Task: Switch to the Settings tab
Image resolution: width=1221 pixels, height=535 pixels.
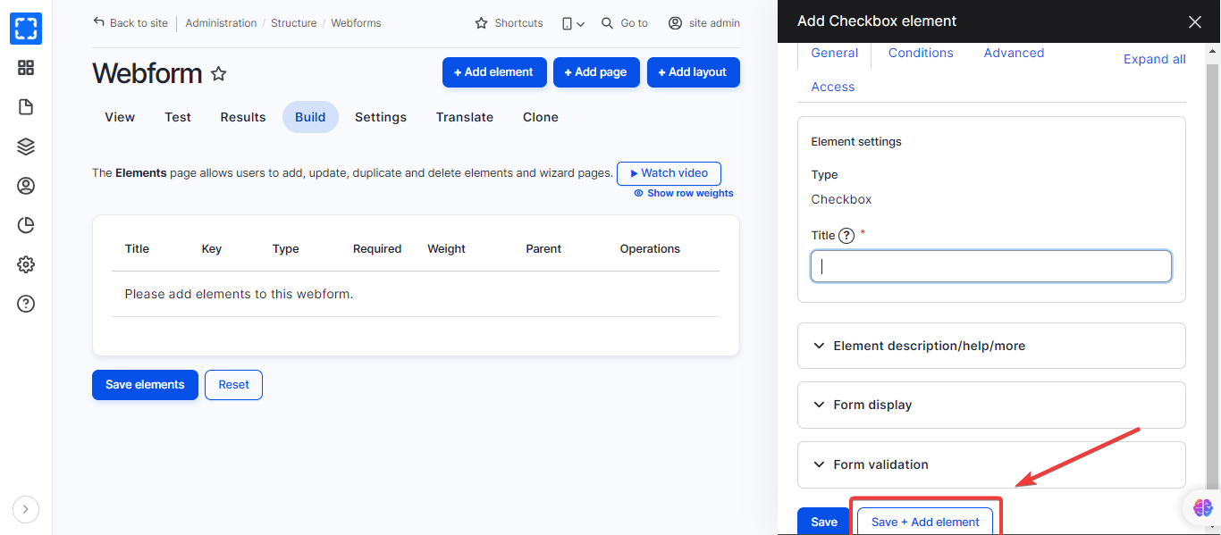Action: pos(381,117)
